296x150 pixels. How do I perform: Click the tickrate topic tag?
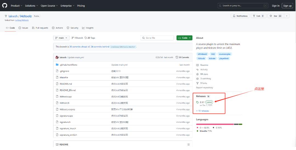coord(212,58)
